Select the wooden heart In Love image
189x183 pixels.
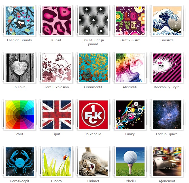pos(20,68)
